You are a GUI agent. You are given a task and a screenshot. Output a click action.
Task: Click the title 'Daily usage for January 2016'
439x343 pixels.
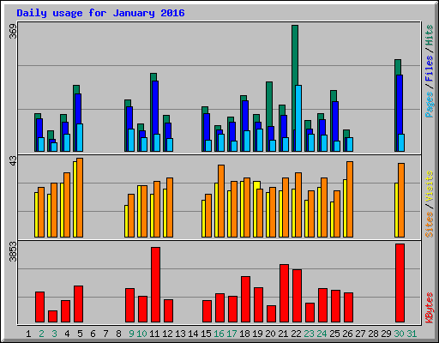click(100, 13)
